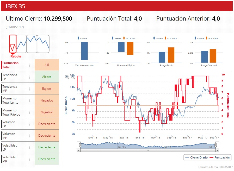The height and width of the screenshot is (171, 234).
Task: Open info icon for Momento Total Lento
Action: (29, 100)
